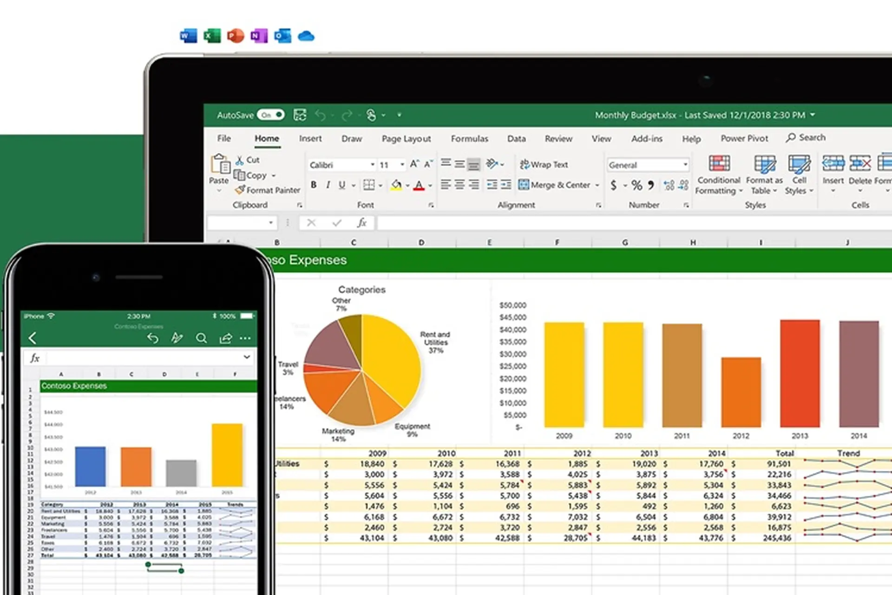
Task: Toggle bold formatting
Action: tap(314, 185)
